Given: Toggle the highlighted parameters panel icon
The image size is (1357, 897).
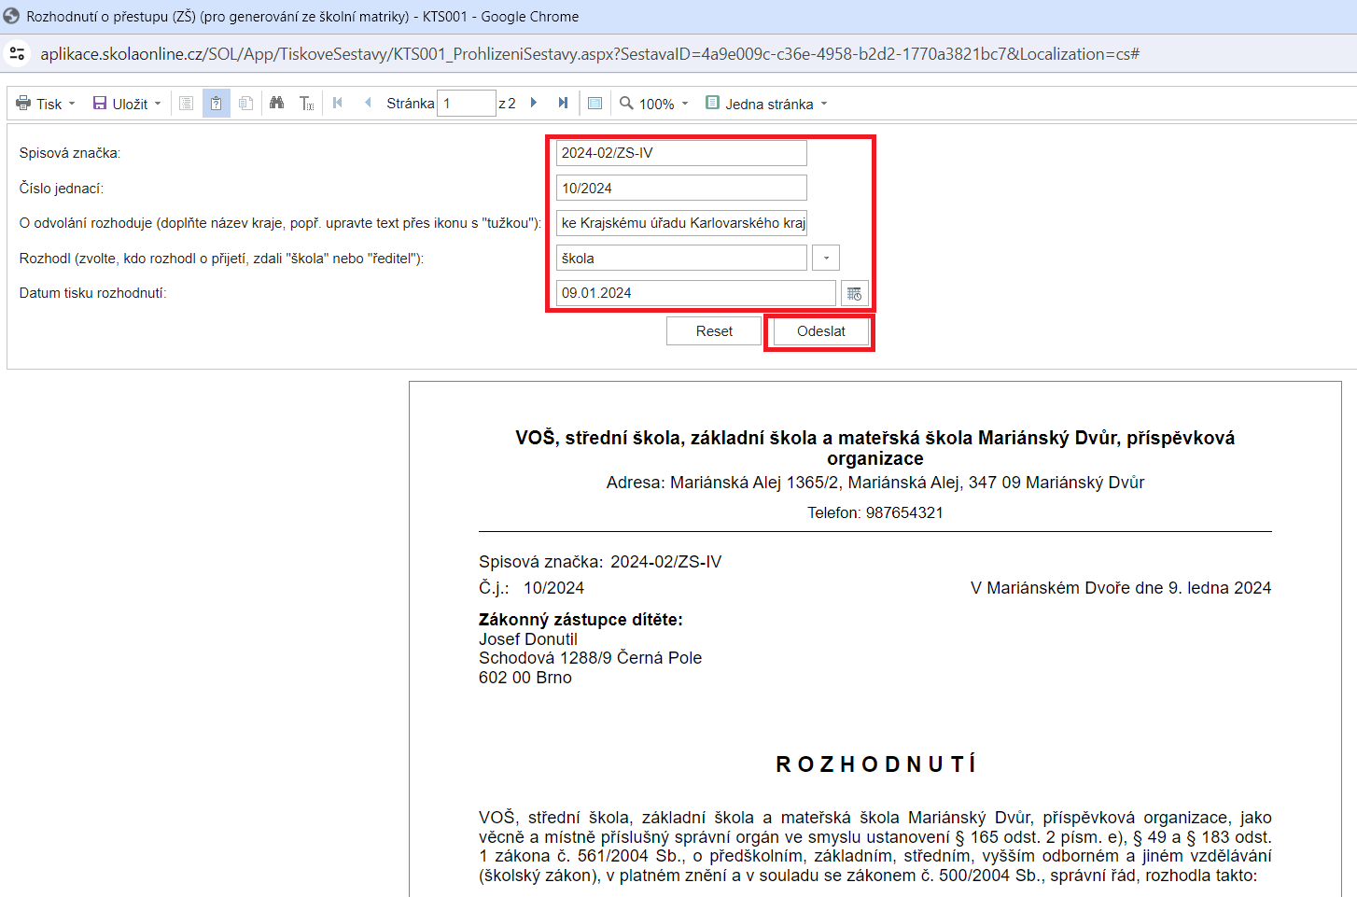Looking at the screenshot, I should coord(217,104).
